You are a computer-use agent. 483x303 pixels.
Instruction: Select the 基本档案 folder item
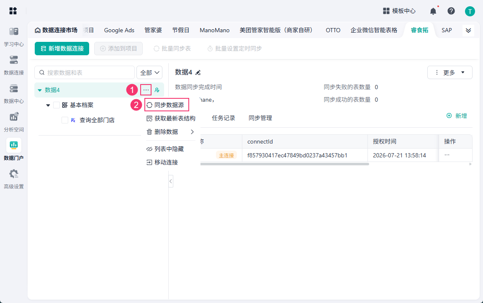click(82, 105)
